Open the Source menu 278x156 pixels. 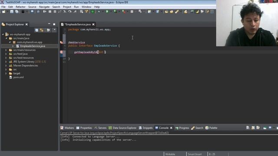point(32,7)
